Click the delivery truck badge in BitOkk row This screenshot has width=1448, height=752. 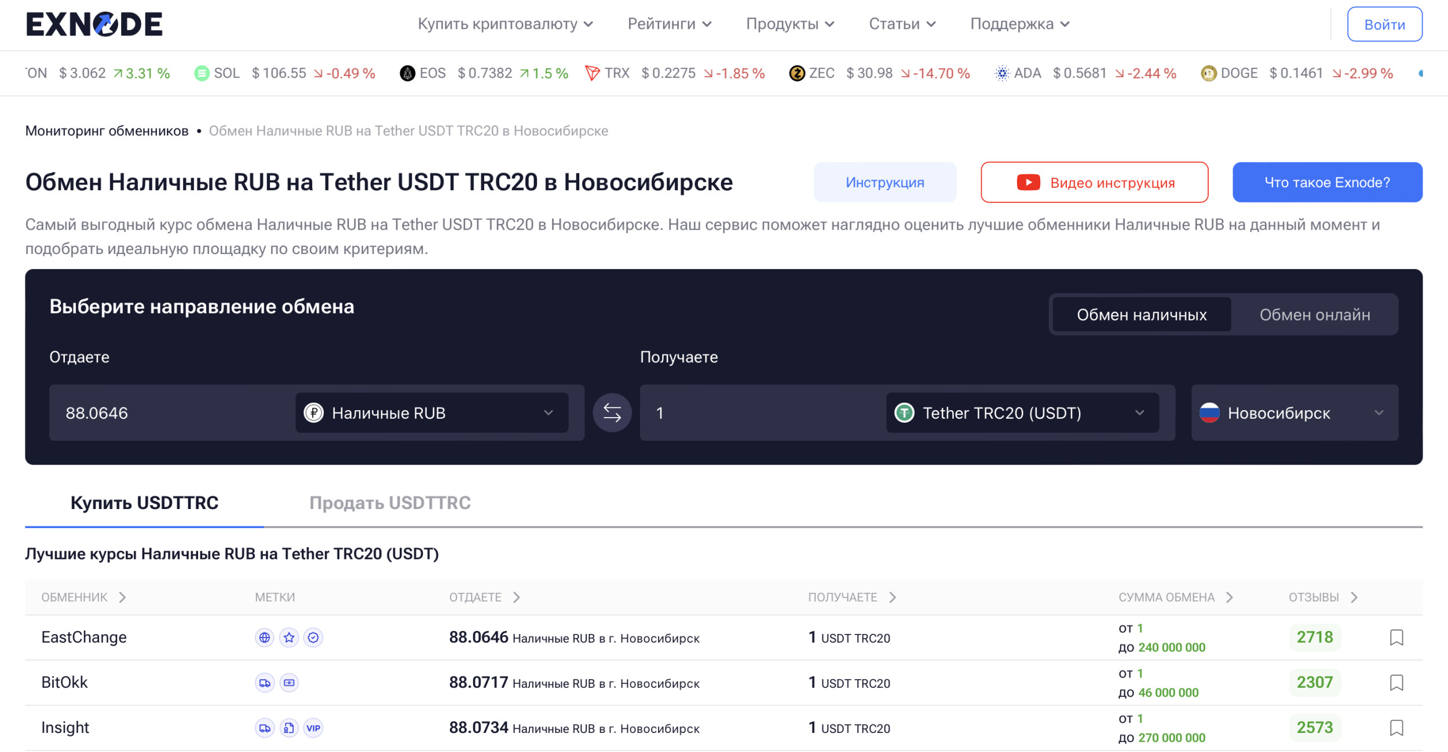pos(265,683)
